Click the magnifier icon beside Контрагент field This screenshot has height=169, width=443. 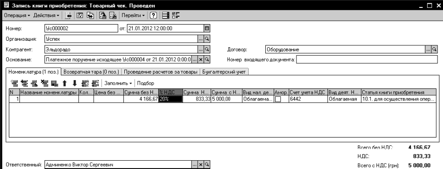[x=207, y=50]
